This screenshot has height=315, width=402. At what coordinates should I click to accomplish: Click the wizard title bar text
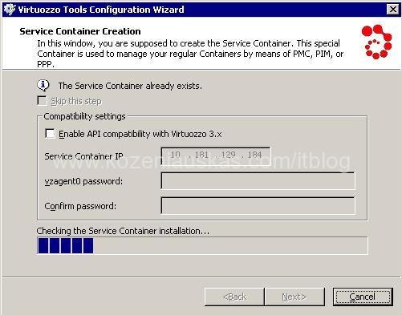(x=101, y=10)
